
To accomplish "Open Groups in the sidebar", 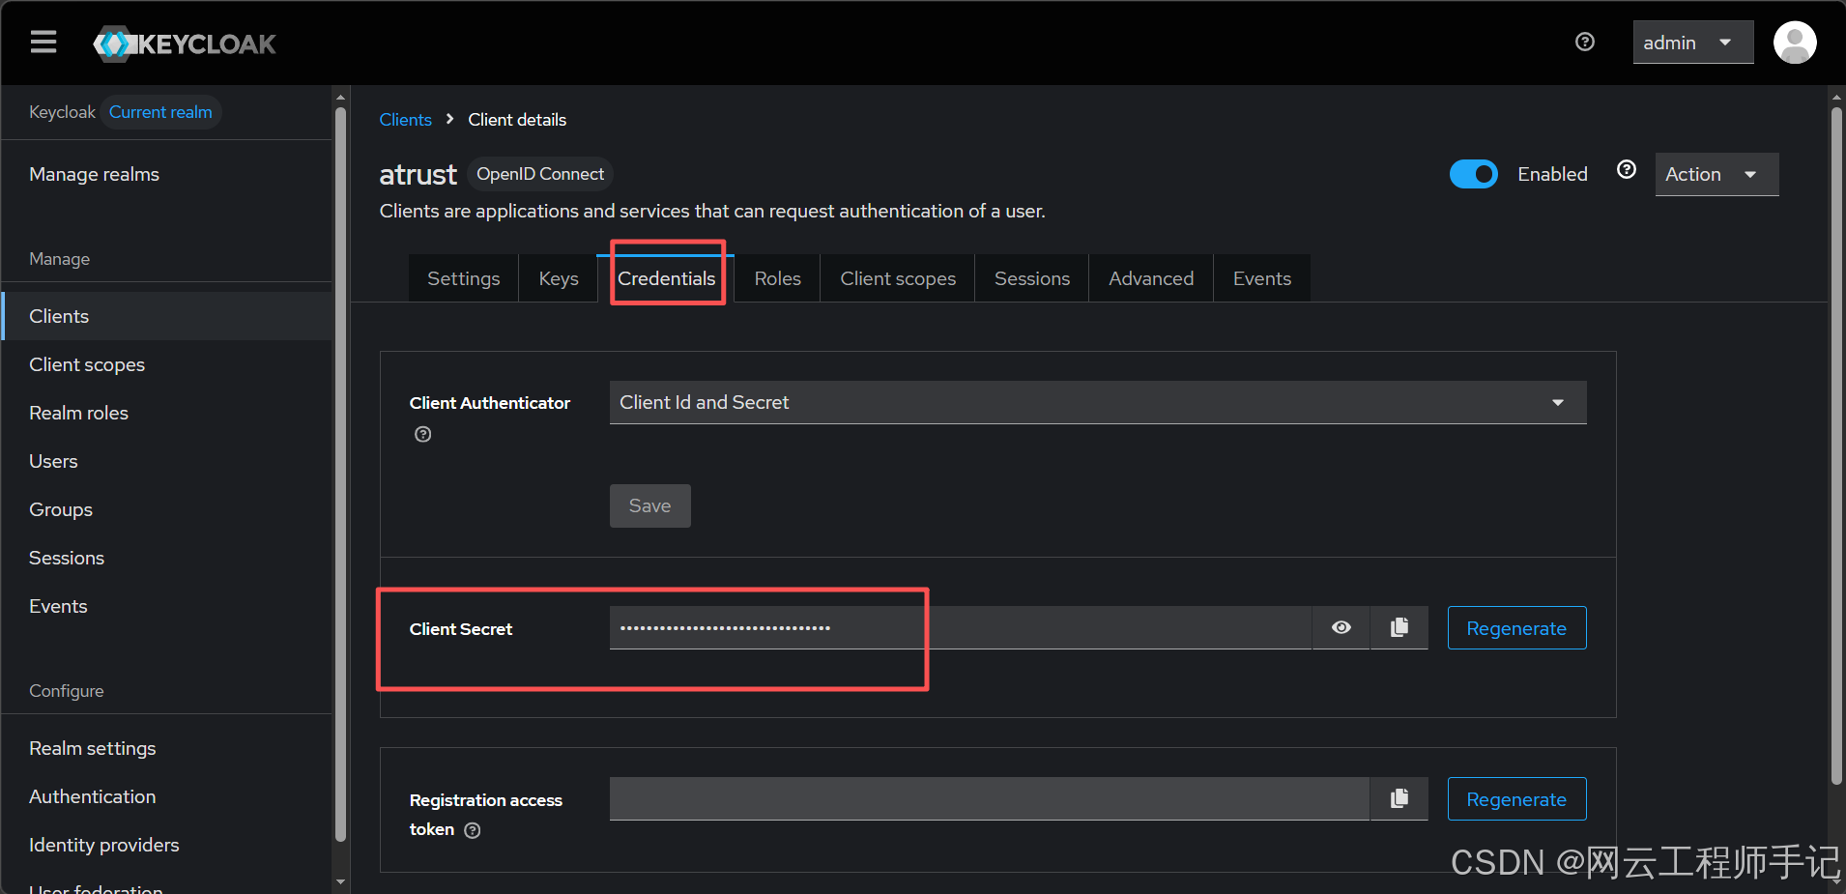I will [166, 509].
